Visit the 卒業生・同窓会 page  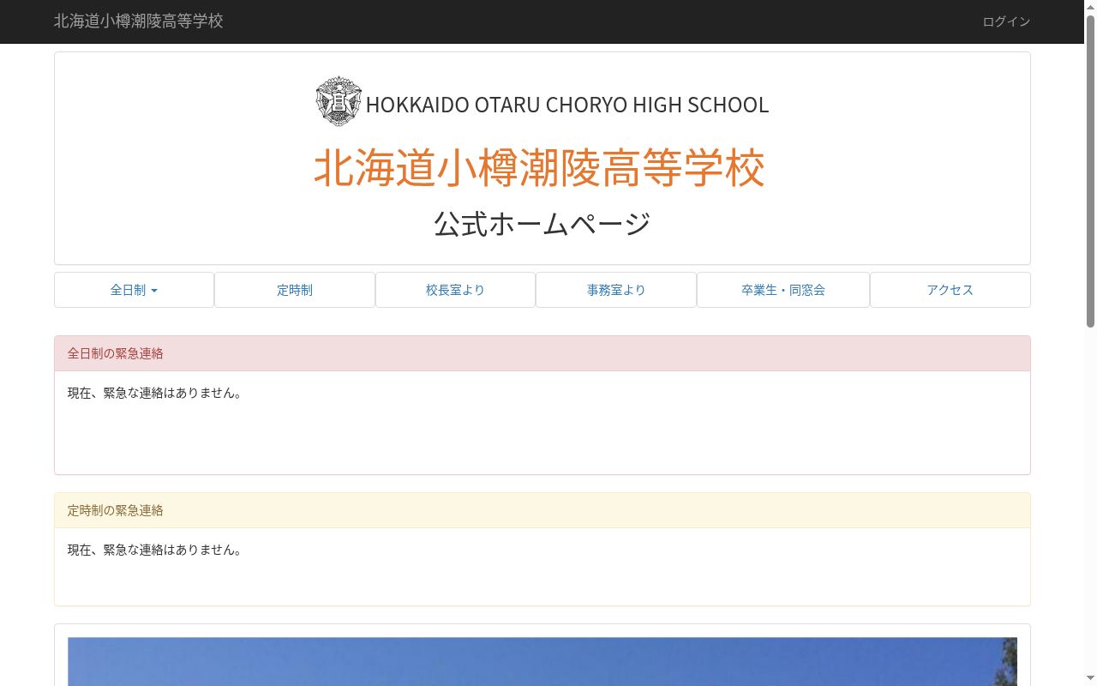point(783,290)
